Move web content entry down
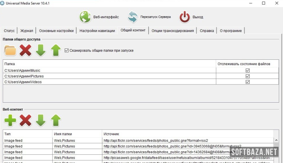Image resolution: width=283 pixels, height=163 pixels. [40, 120]
